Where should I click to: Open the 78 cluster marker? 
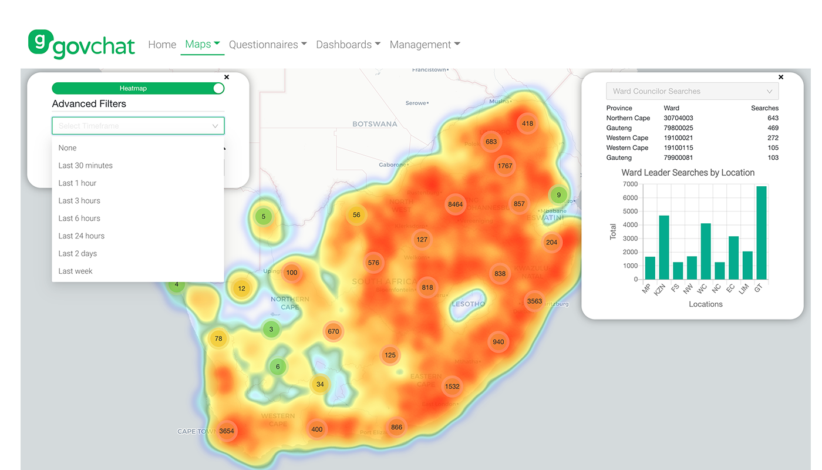point(218,338)
